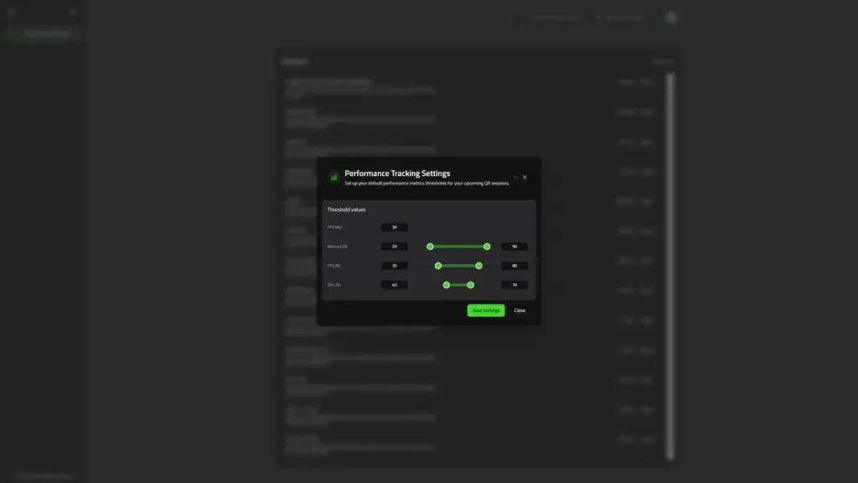Dismiss the Performance Tracking Settings dialog with the X

click(525, 176)
